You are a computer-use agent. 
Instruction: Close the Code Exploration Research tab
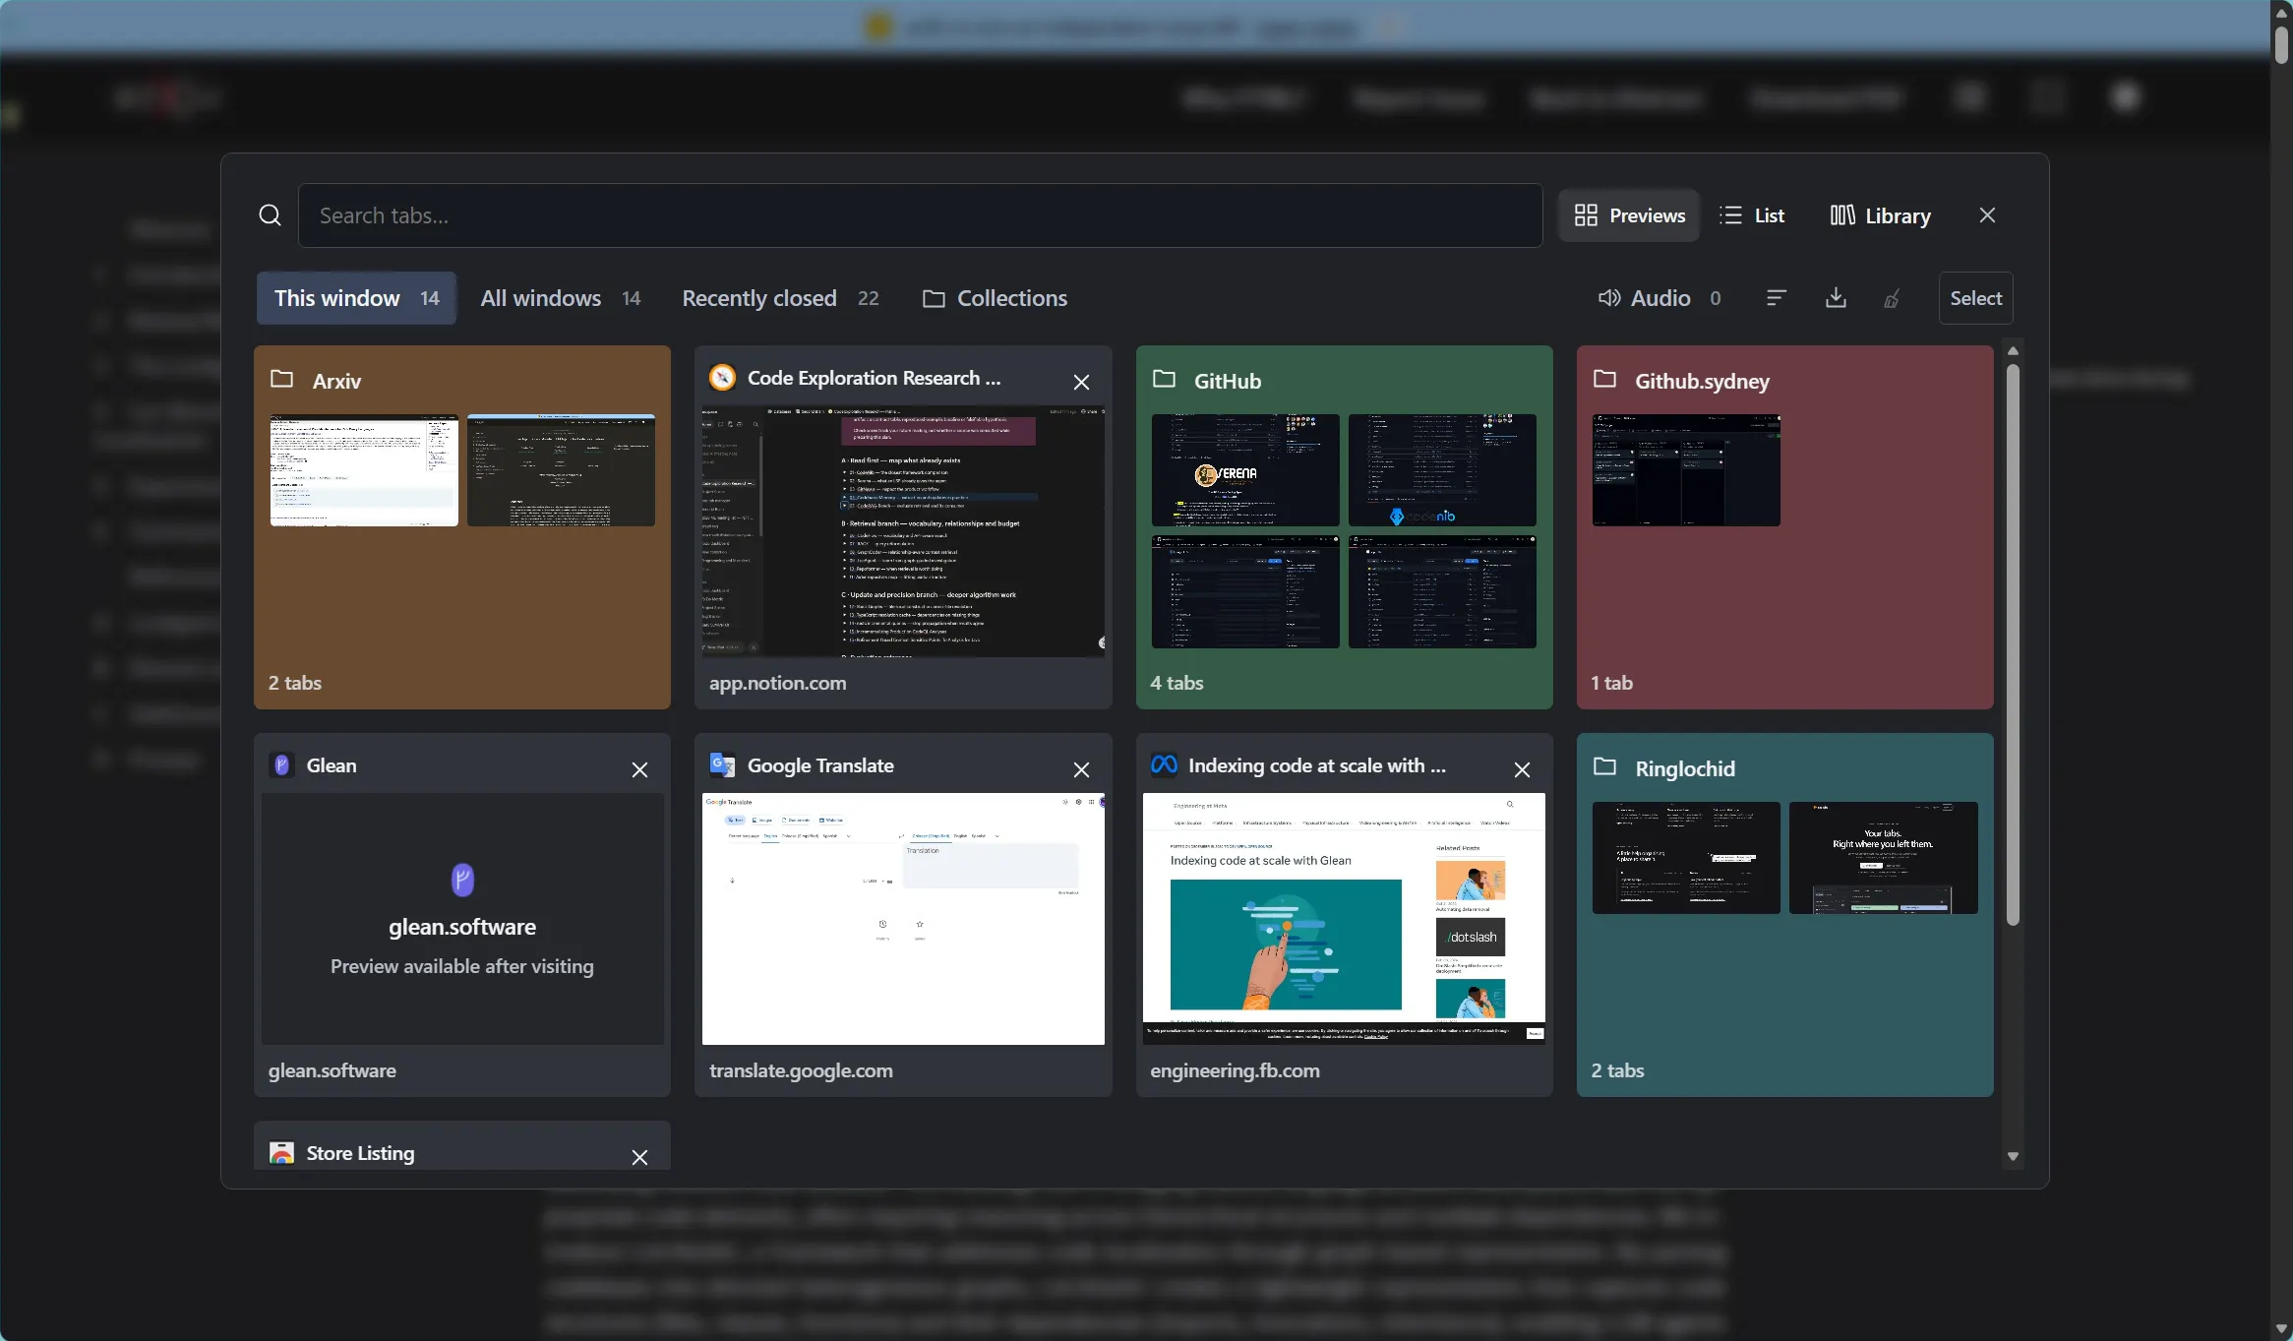(1081, 383)
